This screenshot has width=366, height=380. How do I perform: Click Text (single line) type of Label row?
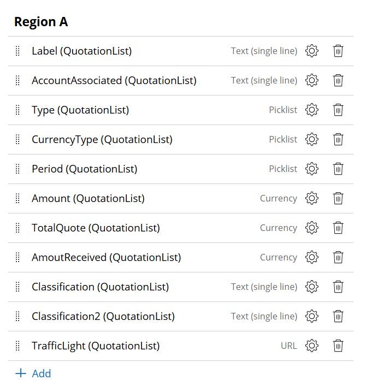point(264,51)
